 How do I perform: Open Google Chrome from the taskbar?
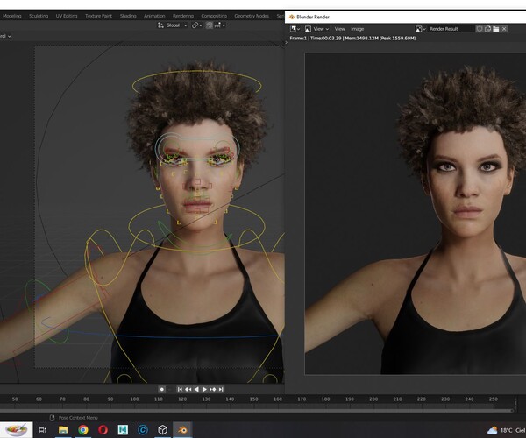click(x=83, y=429)
